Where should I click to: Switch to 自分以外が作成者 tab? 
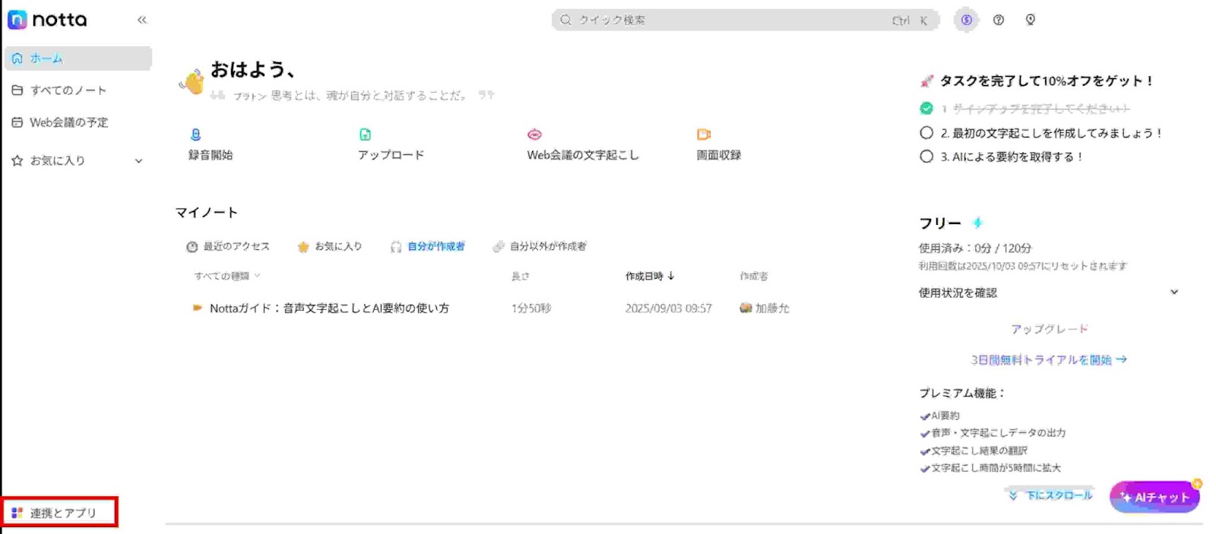tap(540, 247)
